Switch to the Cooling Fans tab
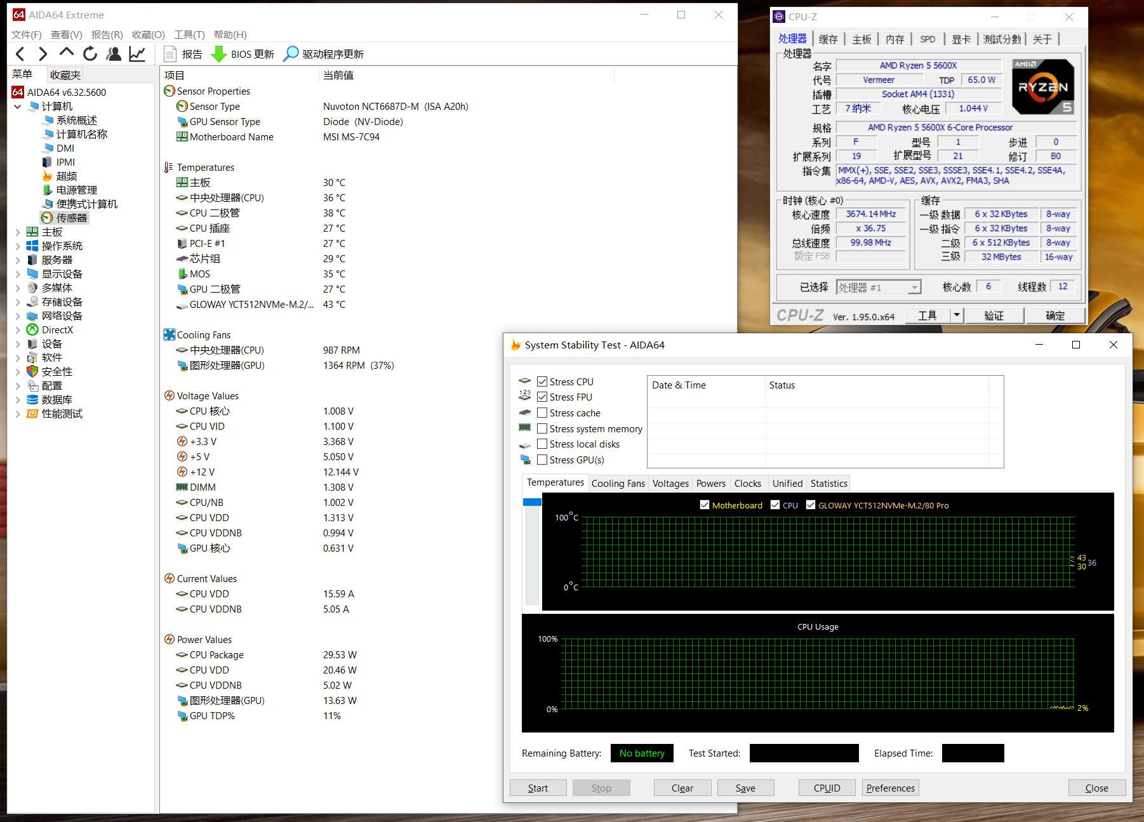Viewport: 1144px width, 822px height. [x=618, y=484]
